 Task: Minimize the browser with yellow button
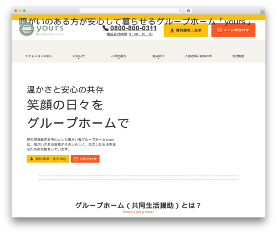coord(20,11)
